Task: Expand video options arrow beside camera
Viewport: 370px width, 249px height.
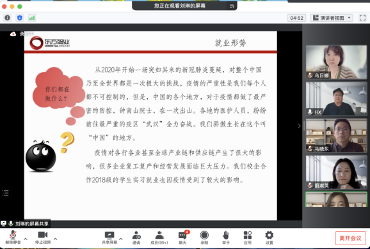Action: click(x=56, y=239)
